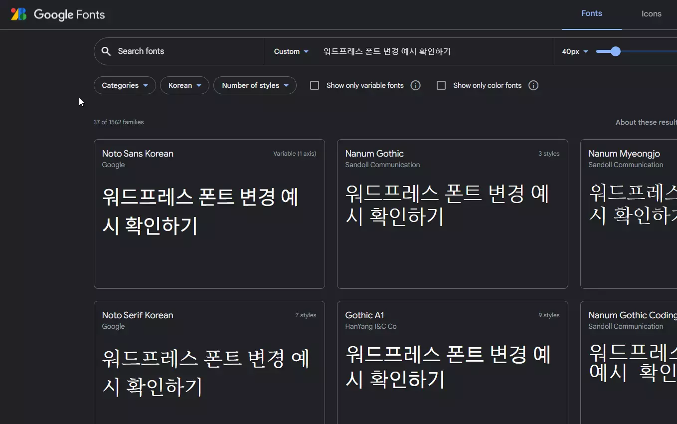Screen dimensions: 677x424
Task: Open the Noto Serif Korean font card
Action: [x=209, y=362]
